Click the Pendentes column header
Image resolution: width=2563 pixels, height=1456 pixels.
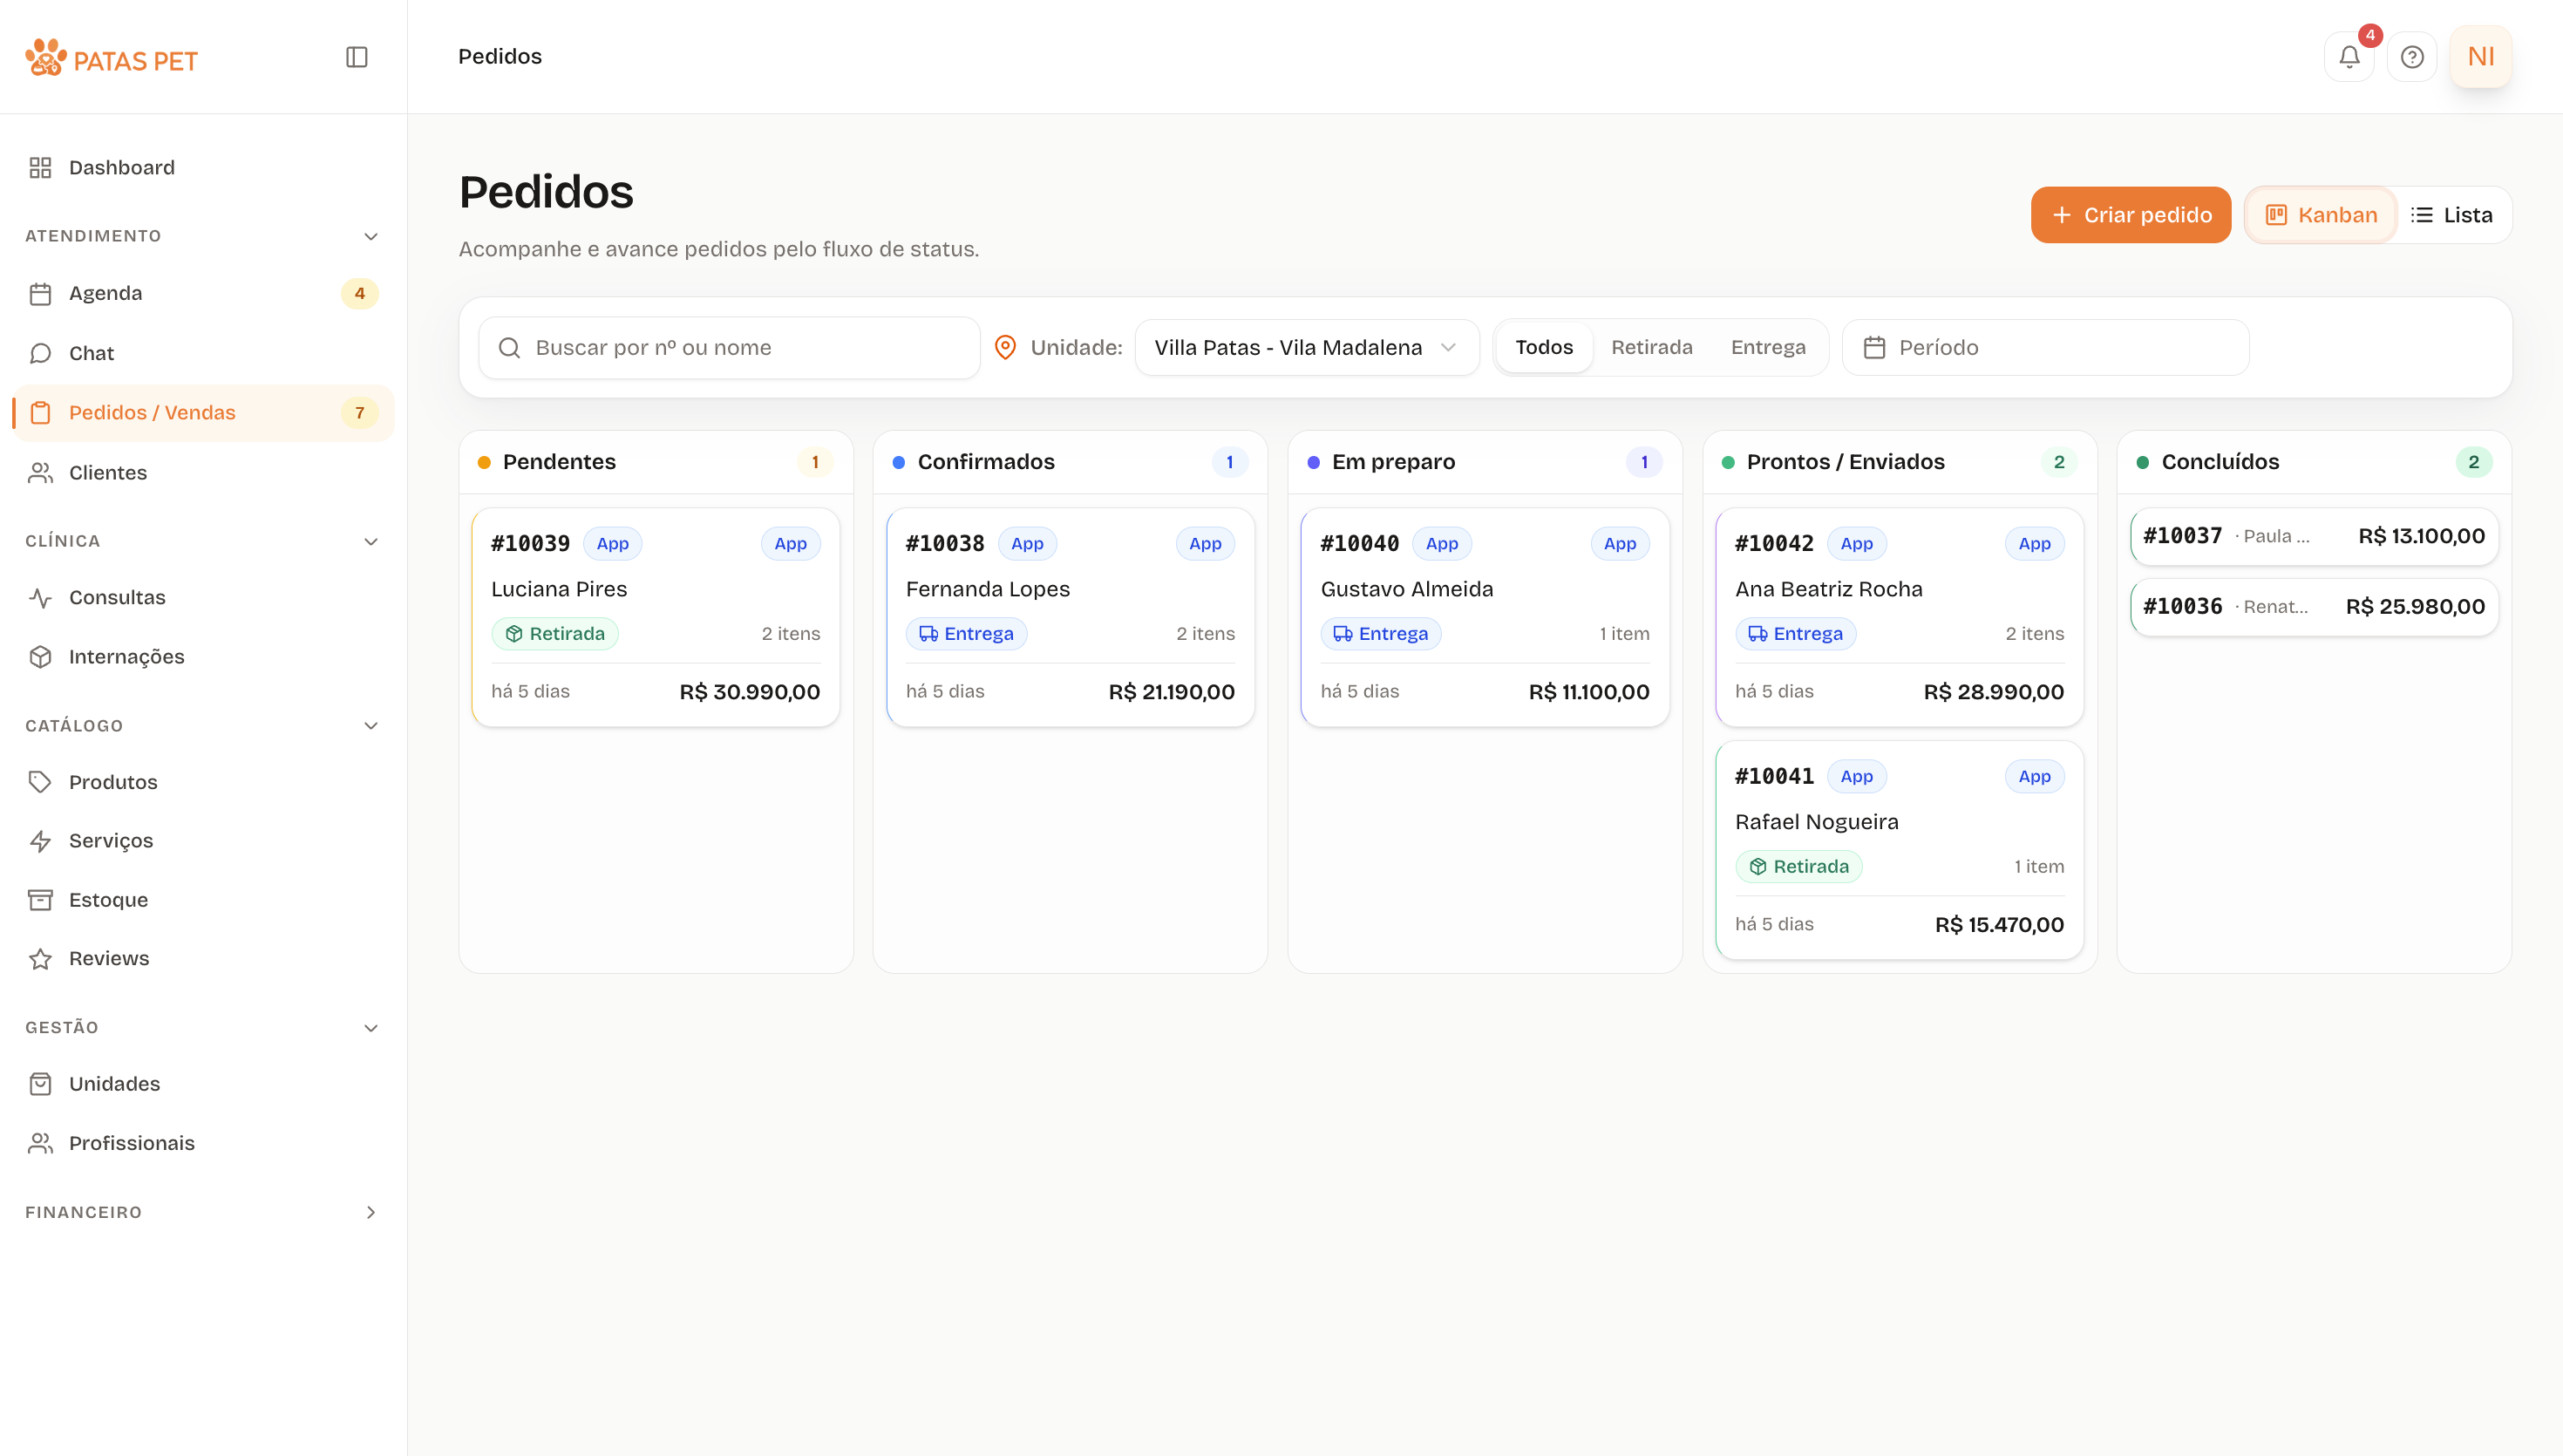click(x=656, y=462)
